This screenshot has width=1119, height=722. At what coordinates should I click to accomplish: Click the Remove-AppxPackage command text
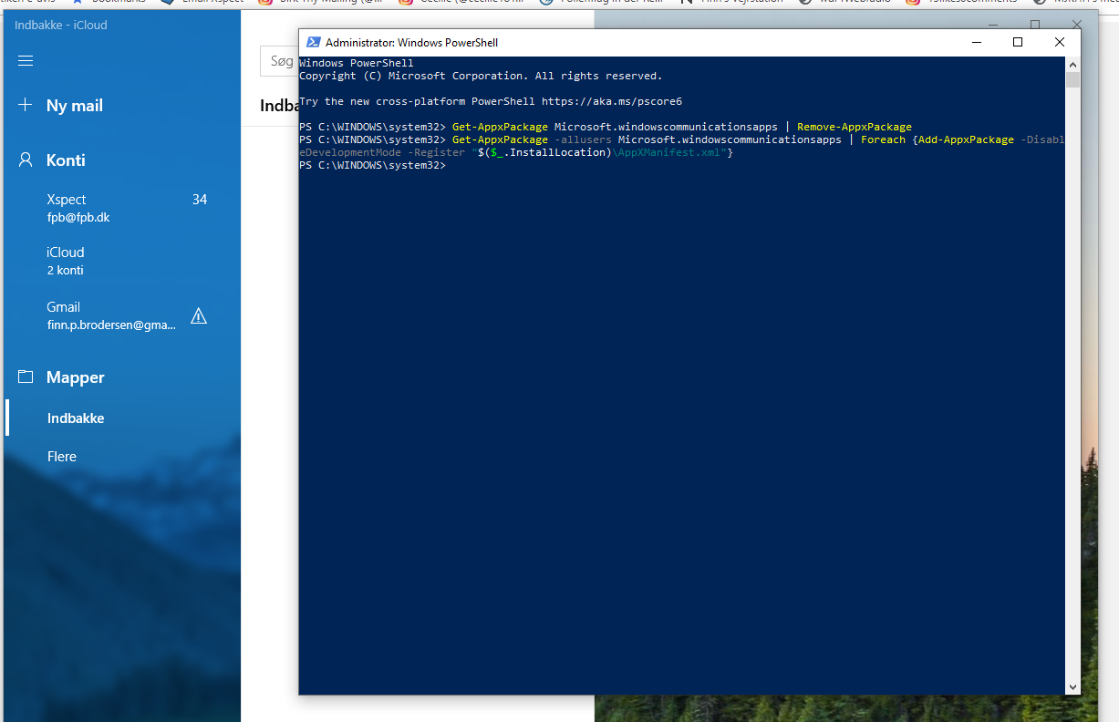[855, 127]
